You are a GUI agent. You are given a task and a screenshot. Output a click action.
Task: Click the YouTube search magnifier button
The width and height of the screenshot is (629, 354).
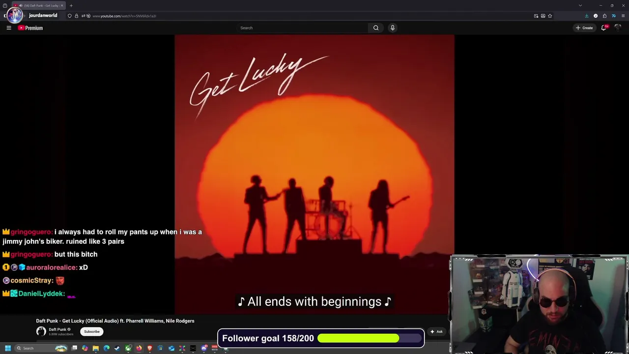[x=376, y=28]
